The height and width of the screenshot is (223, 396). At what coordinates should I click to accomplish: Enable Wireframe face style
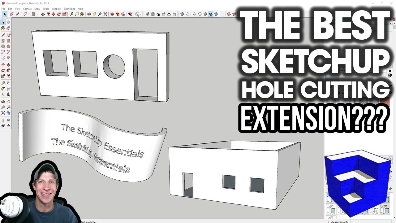pos(195,14)
